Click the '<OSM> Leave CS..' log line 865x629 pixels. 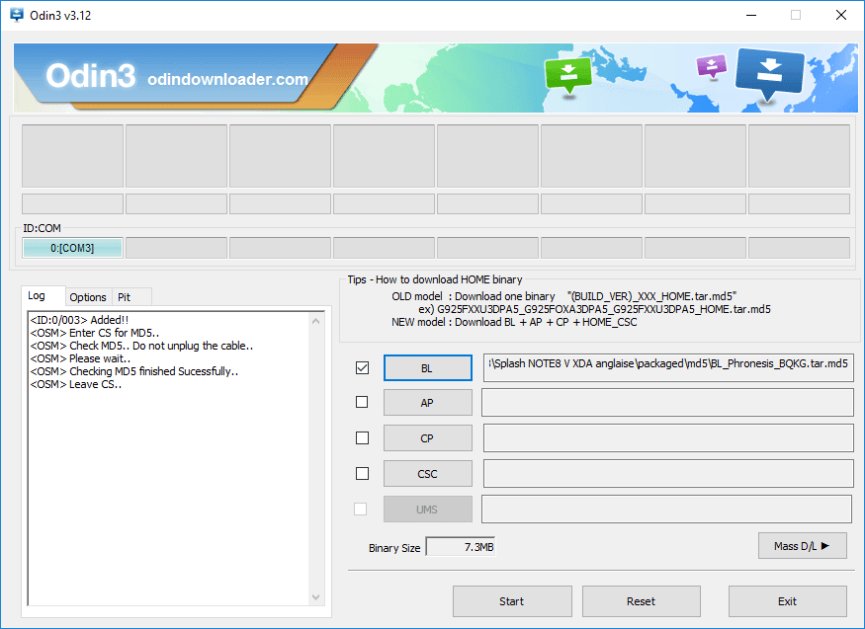pyautogui.click(x=75, y=384)
